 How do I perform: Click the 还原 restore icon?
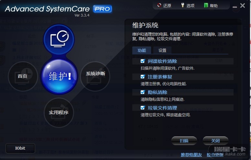point(159,5)
